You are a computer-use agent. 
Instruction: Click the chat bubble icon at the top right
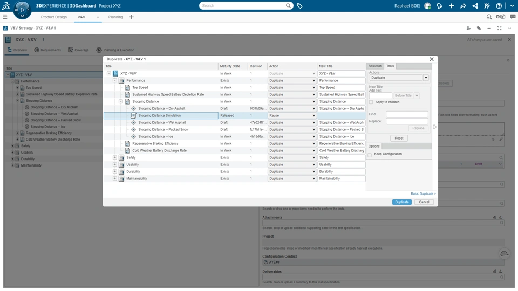[x=513, y=17]
